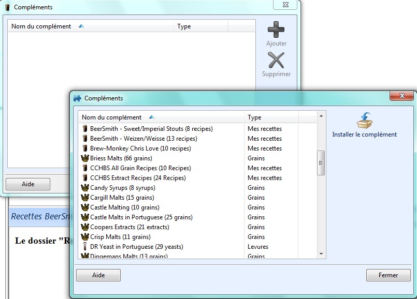The height and width of the screenshot is (299, 417).
Task: Select Coopers Extracts (21 extracts) entry
Action: (130, 227)
